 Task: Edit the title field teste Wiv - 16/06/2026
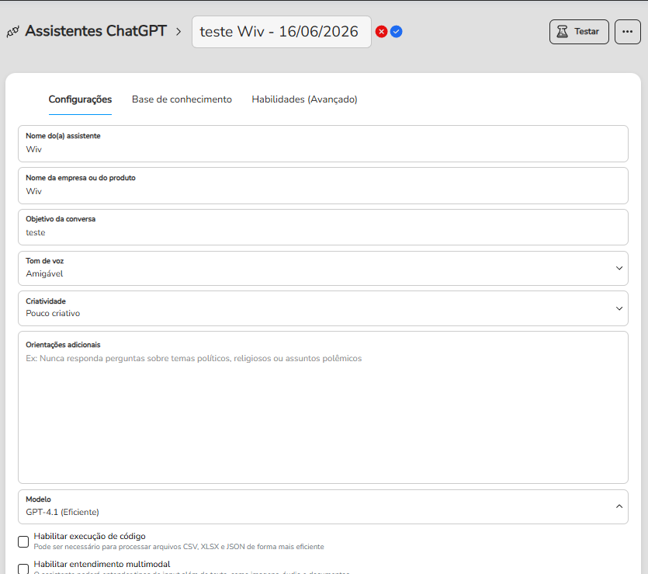(282, 32)
